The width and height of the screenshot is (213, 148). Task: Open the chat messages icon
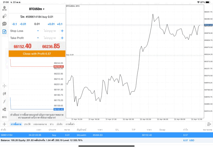(x=4, y=24)
